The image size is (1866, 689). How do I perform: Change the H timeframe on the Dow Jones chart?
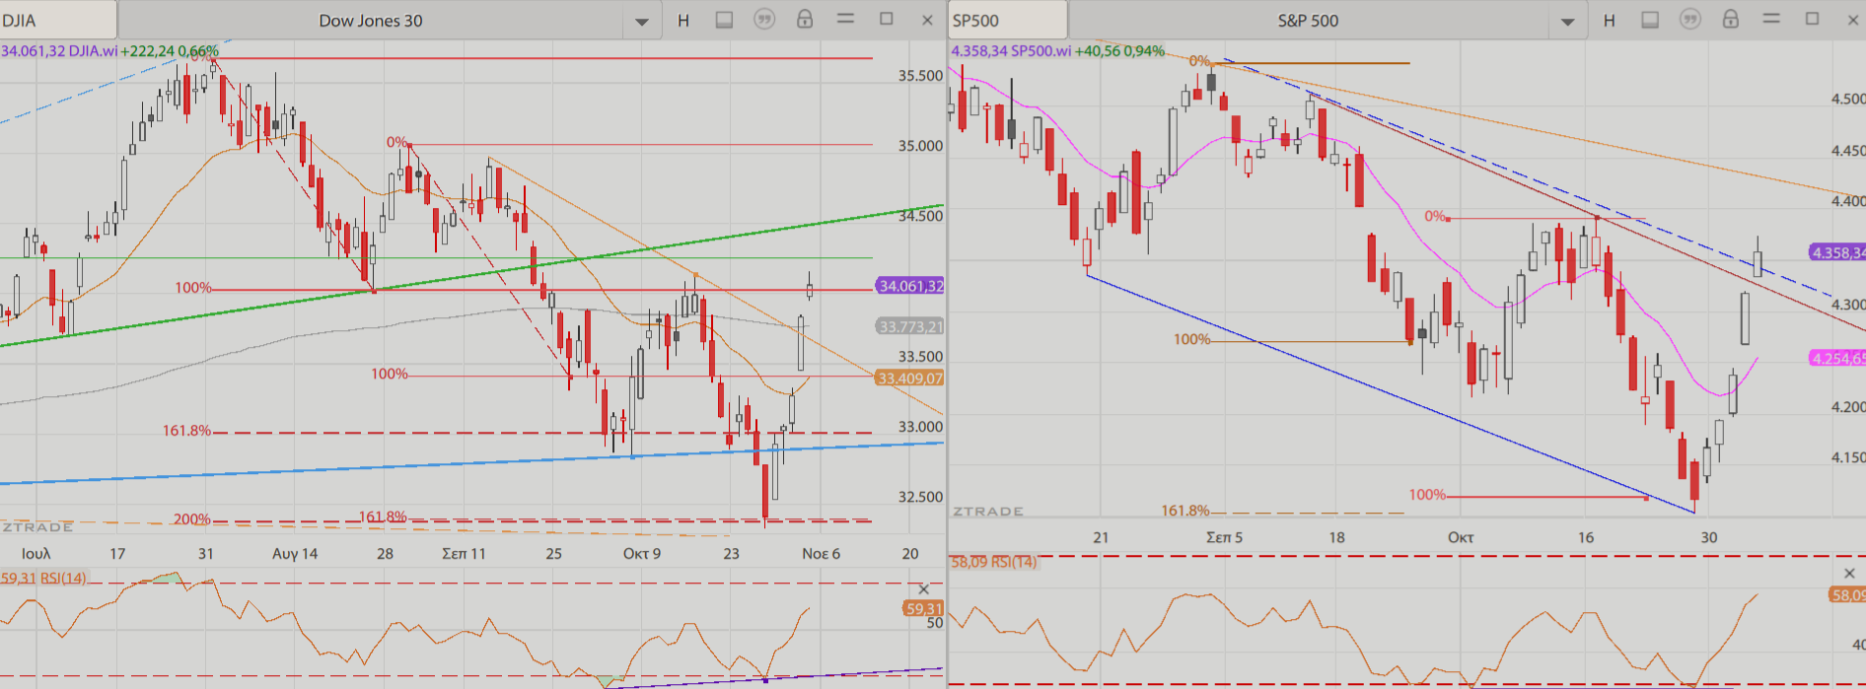click(683, 20)
